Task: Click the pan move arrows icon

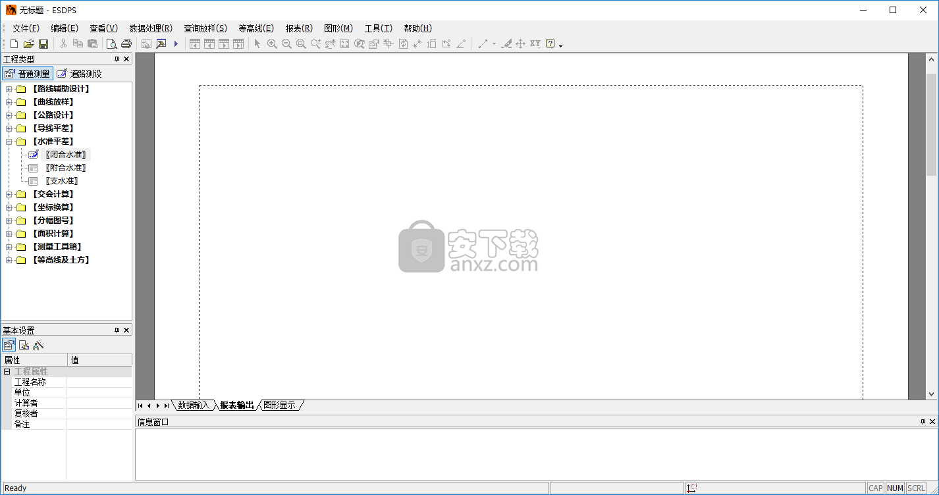Action: [x=520, y=44]
